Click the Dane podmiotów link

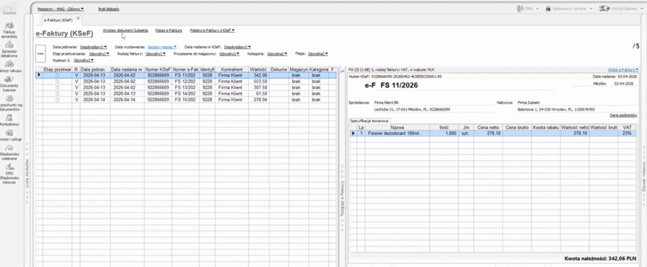[x=622, y=115]
